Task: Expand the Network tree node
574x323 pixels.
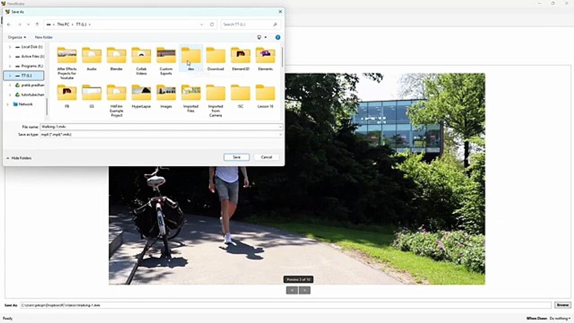Action: 7,104
